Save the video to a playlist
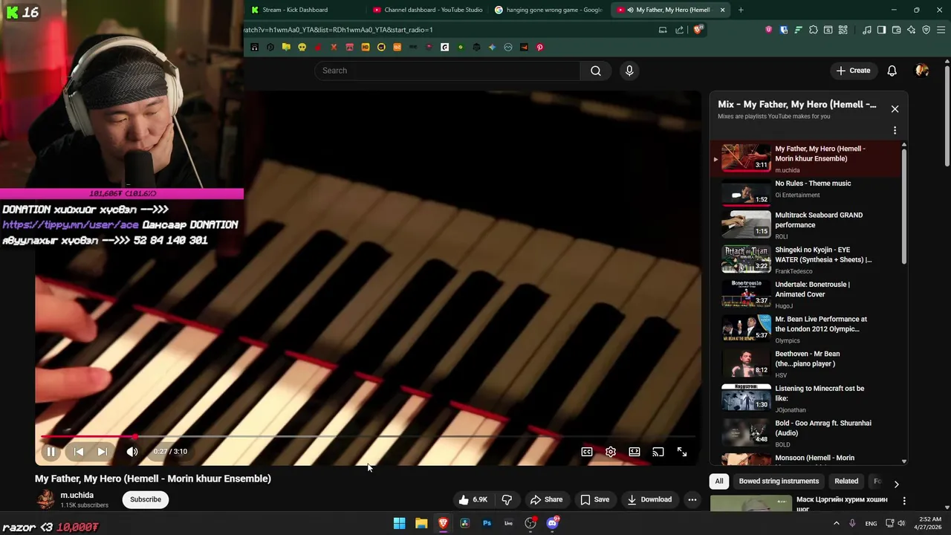951x535 pixels. (595, 499)
